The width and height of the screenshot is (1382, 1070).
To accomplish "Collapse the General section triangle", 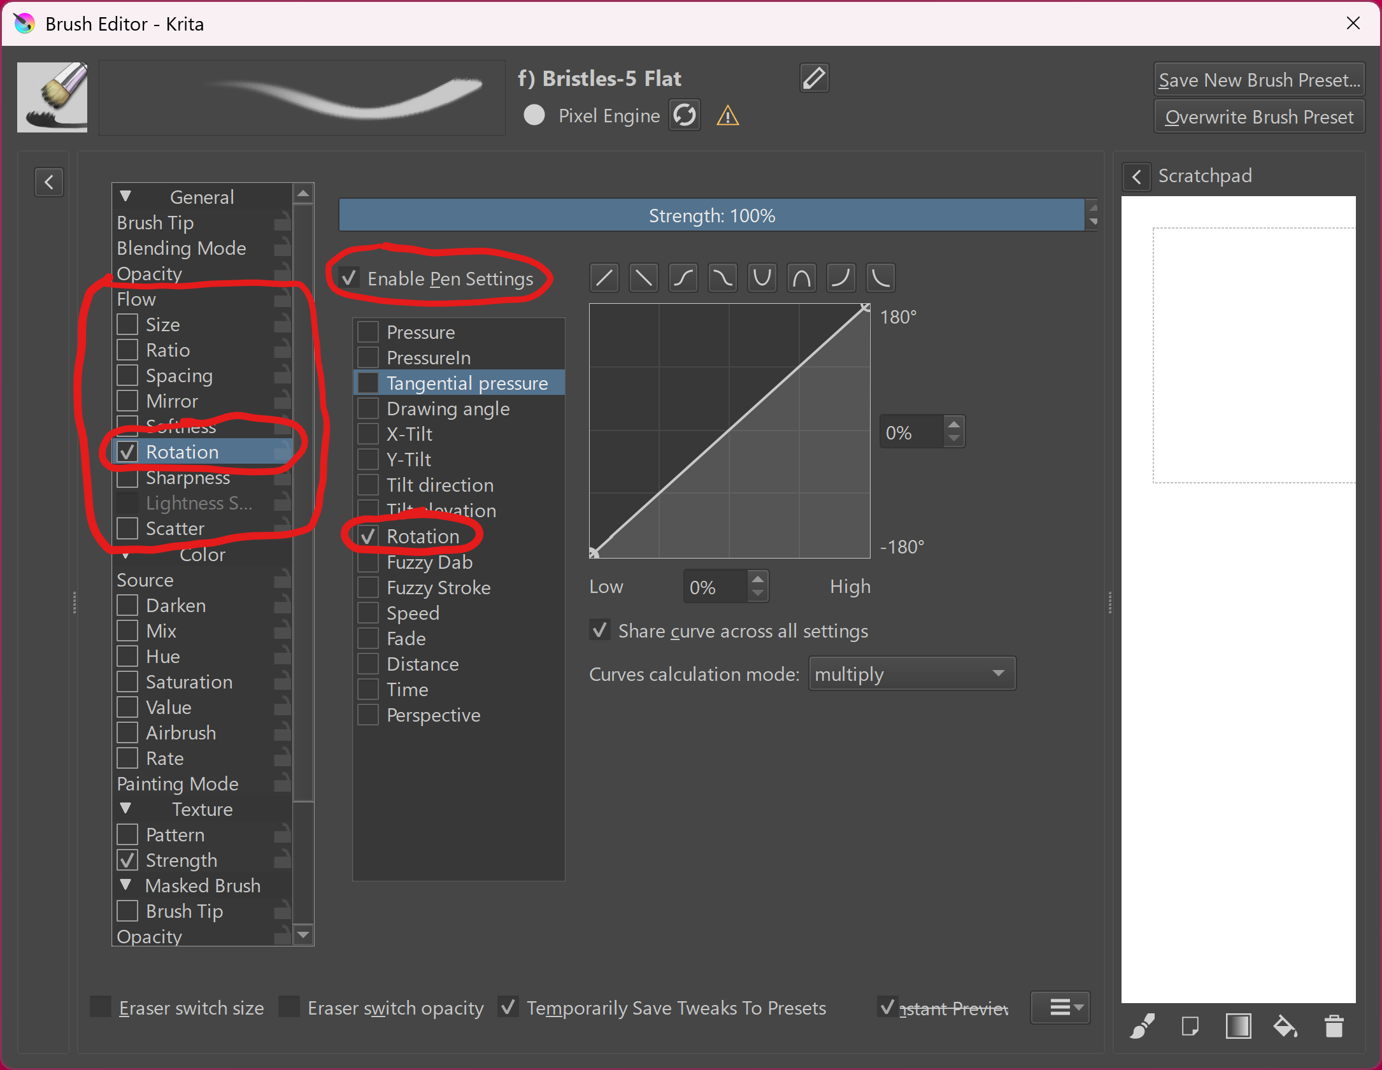I will pos(125,196).
